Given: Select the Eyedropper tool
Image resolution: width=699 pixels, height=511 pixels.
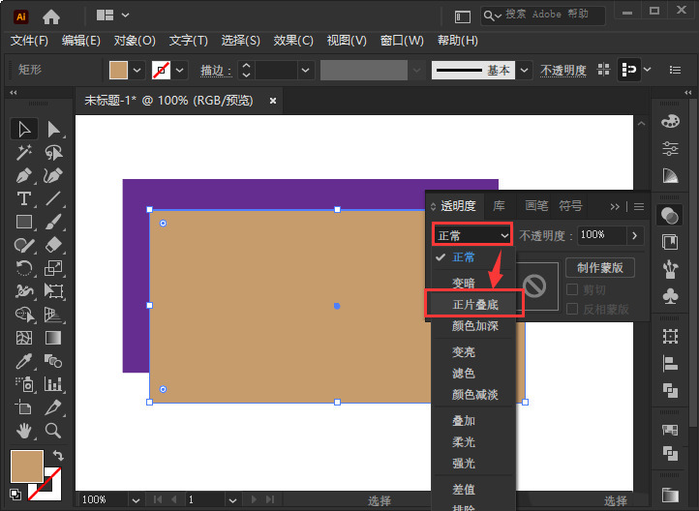Looking at the screenshot, I should [x=24, y=361].
